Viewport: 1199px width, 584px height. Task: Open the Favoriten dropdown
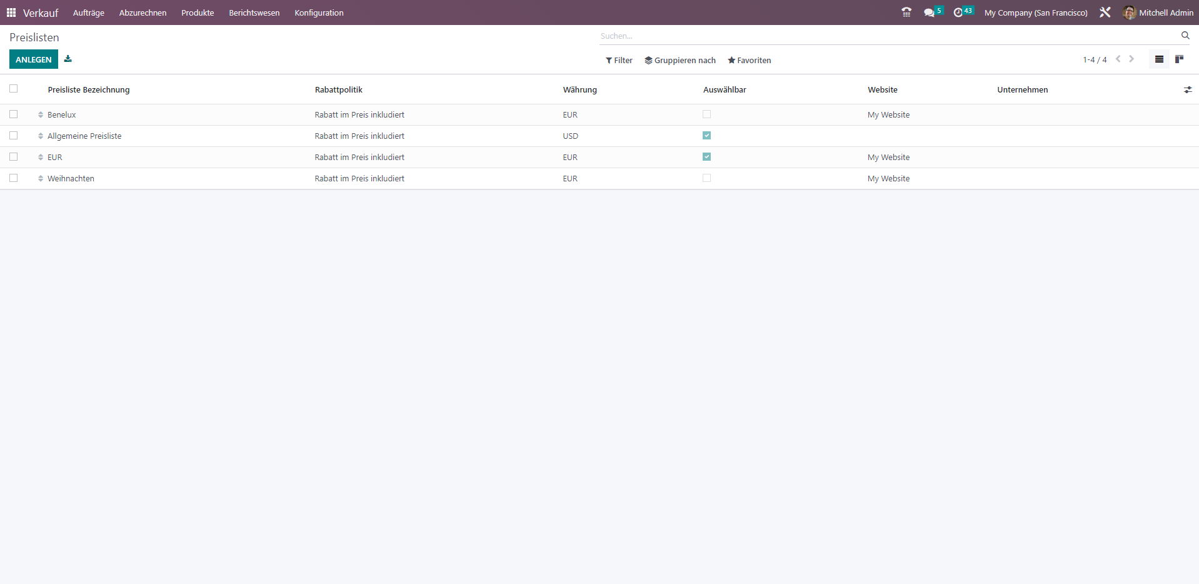(x=749, y=61)
